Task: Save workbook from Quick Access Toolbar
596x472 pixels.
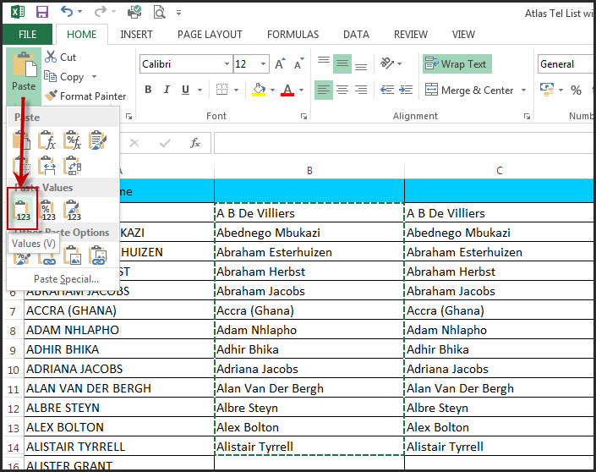Action: point(42,12)
